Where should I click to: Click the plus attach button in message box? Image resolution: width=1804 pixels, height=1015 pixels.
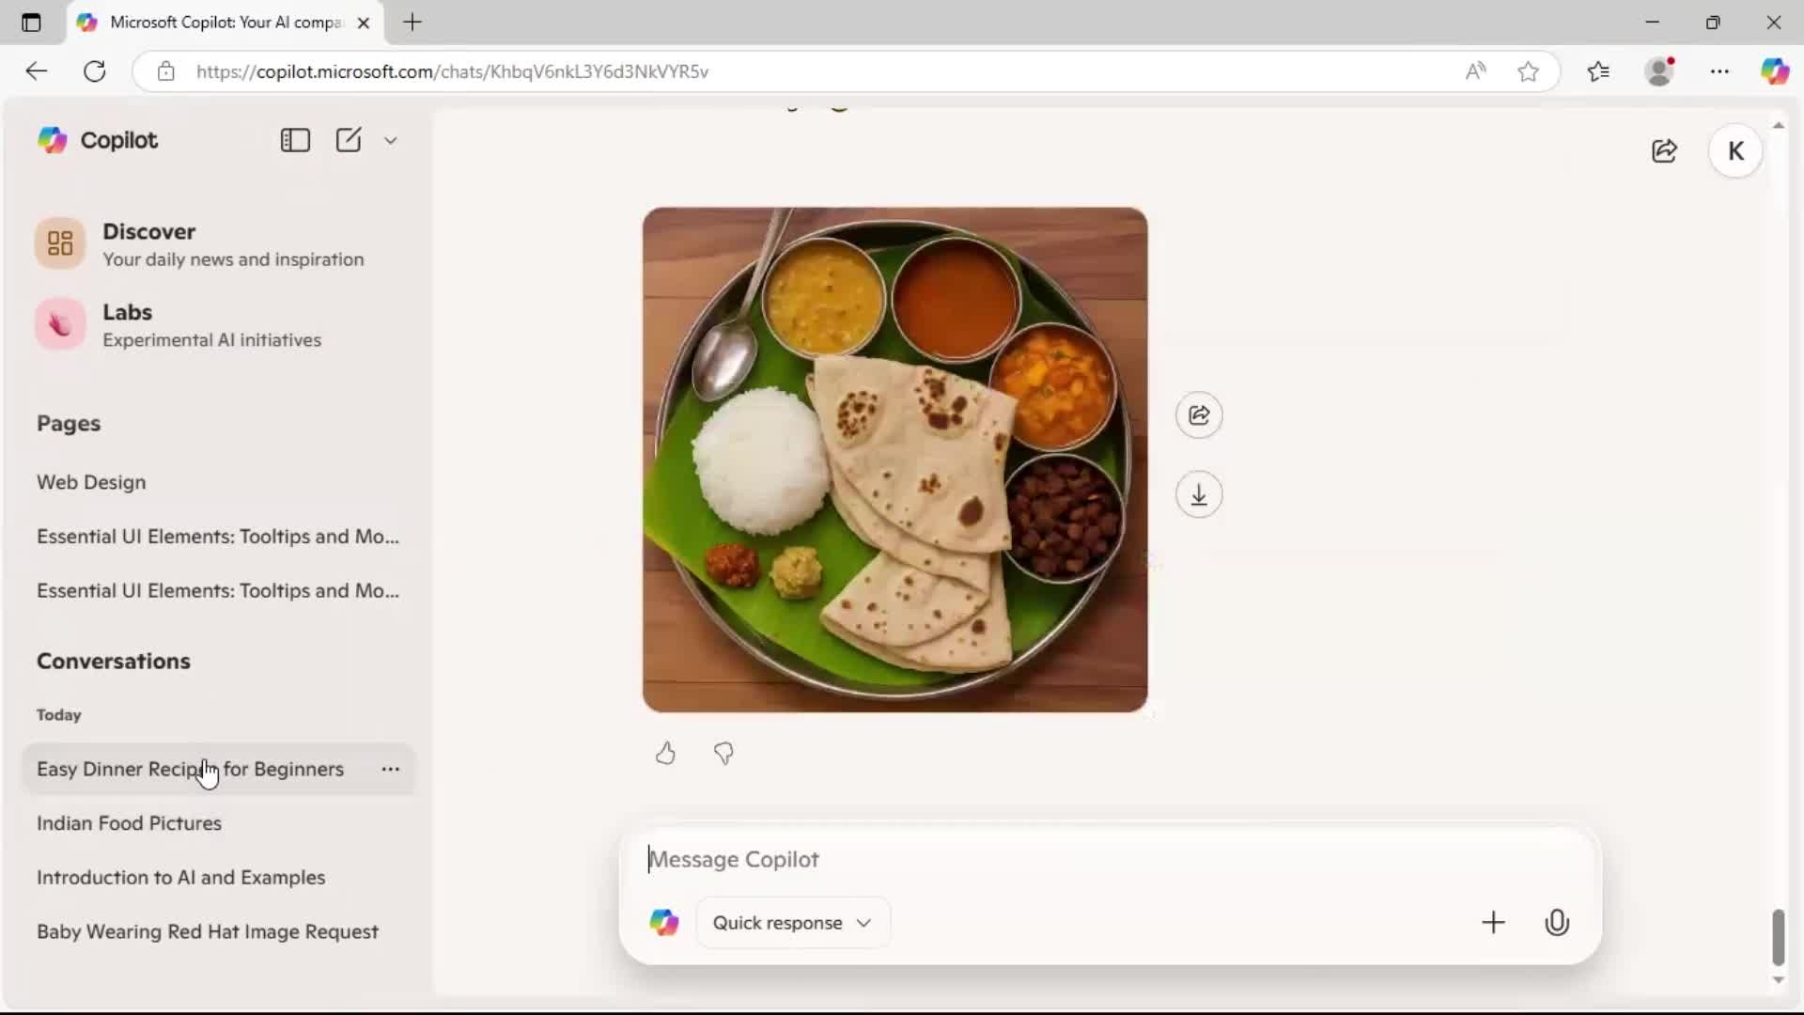click(1493, 923)
